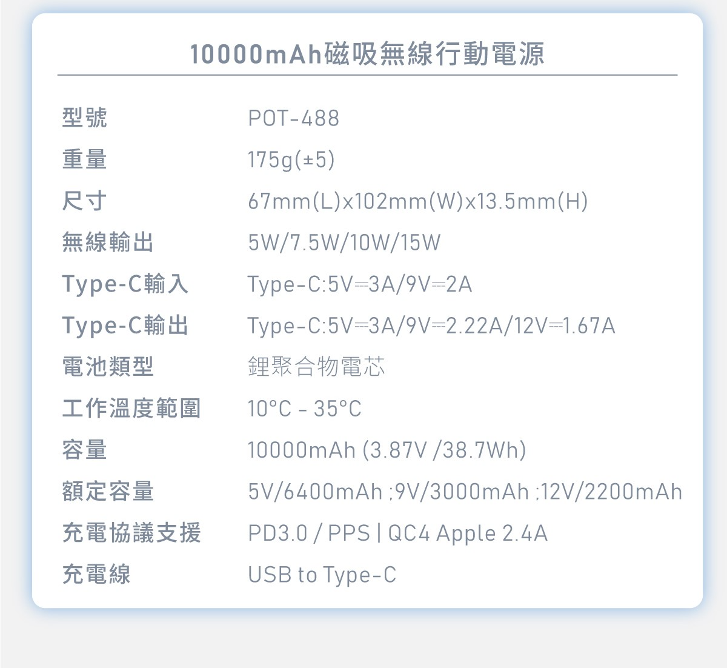Click the temperature range 10°C - 35°C
Screen dimensions: 727x668
[304, 409]
